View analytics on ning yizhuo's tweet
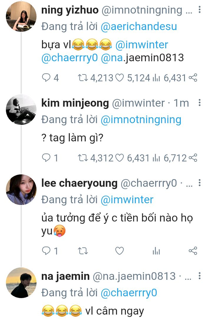 click(x=156, y=78)
